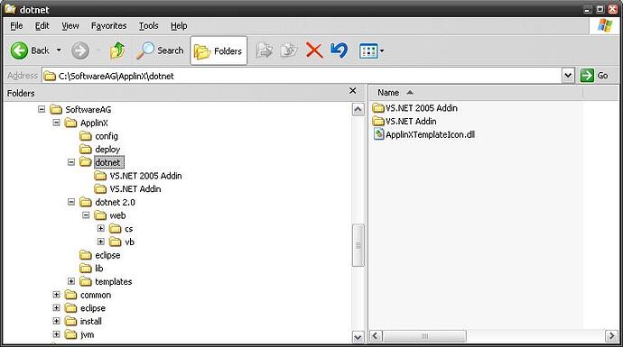Screen dimensions: 623x347
Task: Click folder tree scrollbar up arrow
Action: click(358, 109)
